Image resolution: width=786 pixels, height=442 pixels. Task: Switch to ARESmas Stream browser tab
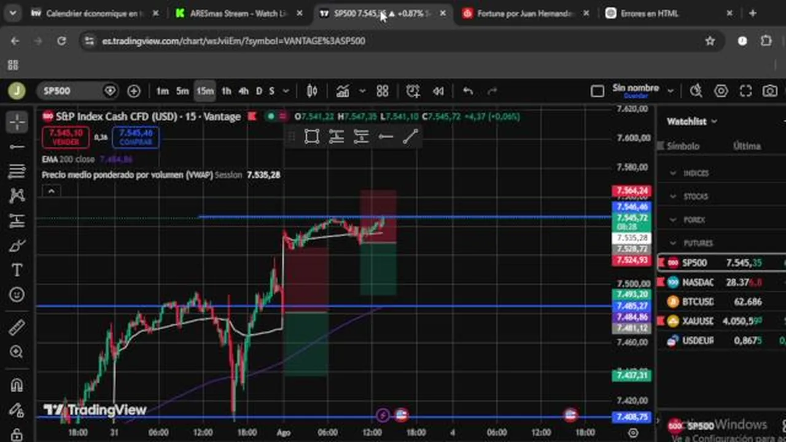239,13
